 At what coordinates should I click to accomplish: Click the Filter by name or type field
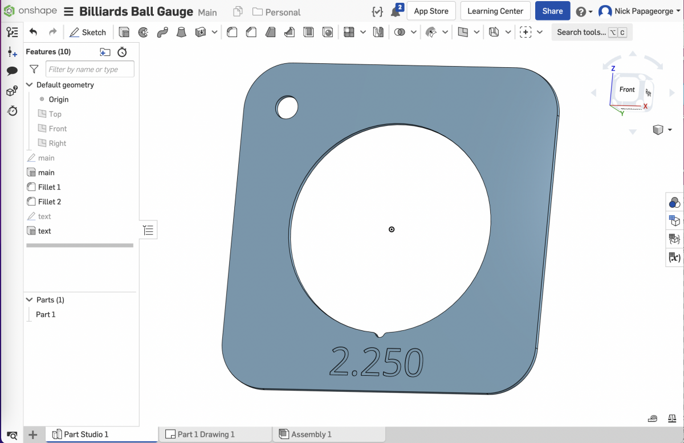pyautogui.click(x=89, y=69)
